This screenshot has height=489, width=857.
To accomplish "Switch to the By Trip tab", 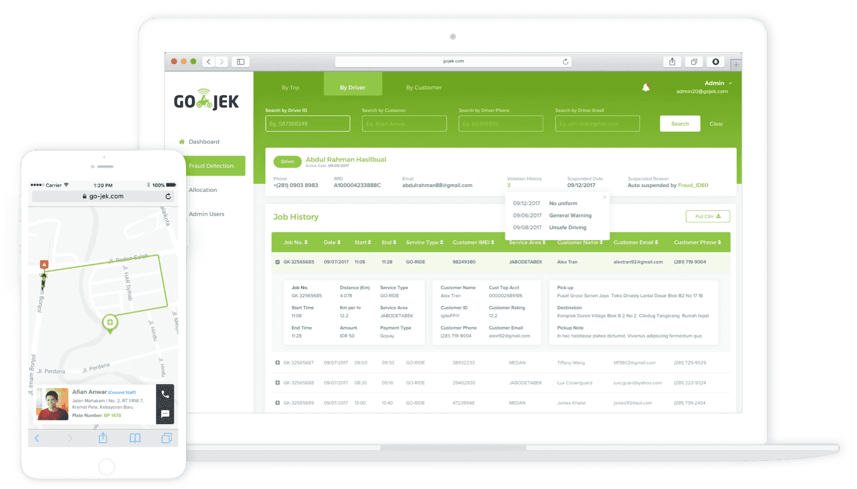I will (x=290, y=88).
